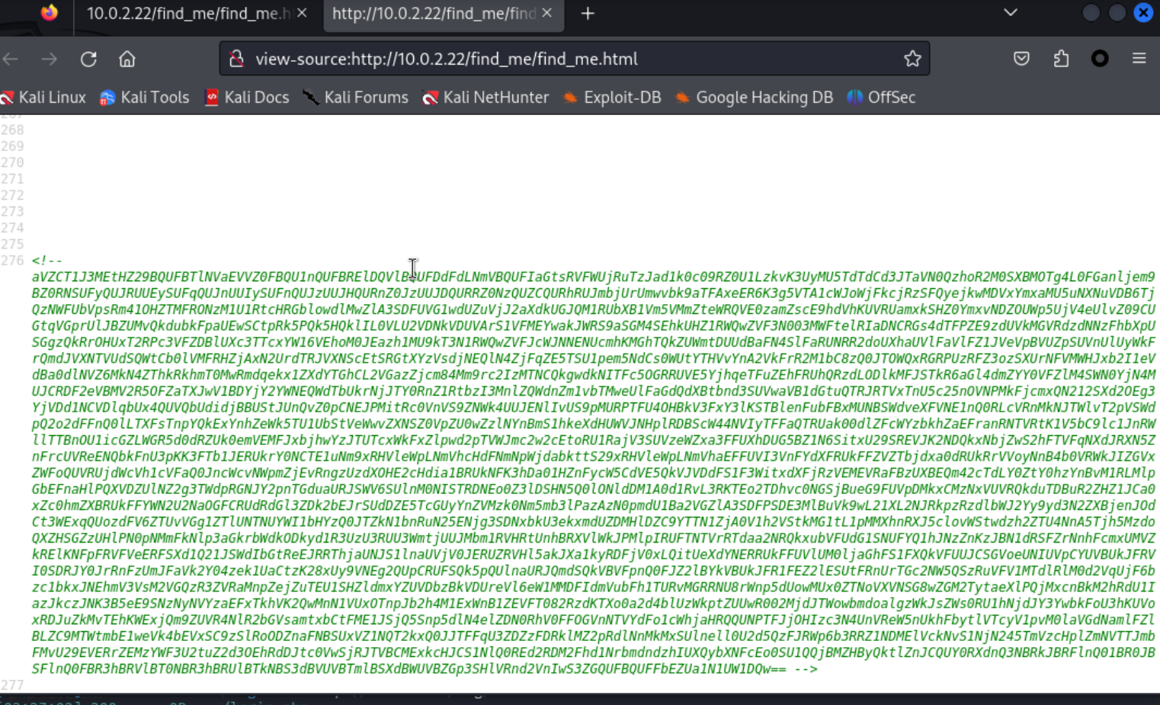Close the view-source tab

coord(547,13)
